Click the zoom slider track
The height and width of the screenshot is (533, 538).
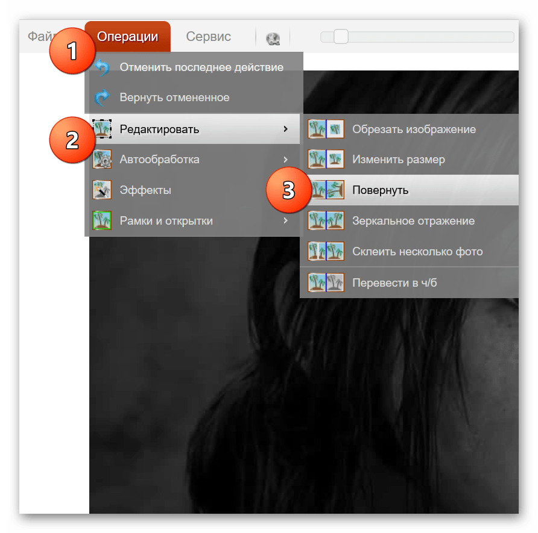(x=417, y=37)
